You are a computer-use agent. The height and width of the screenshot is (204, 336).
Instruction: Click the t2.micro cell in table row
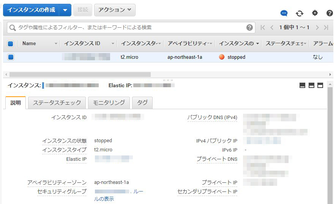click(129, 57)
